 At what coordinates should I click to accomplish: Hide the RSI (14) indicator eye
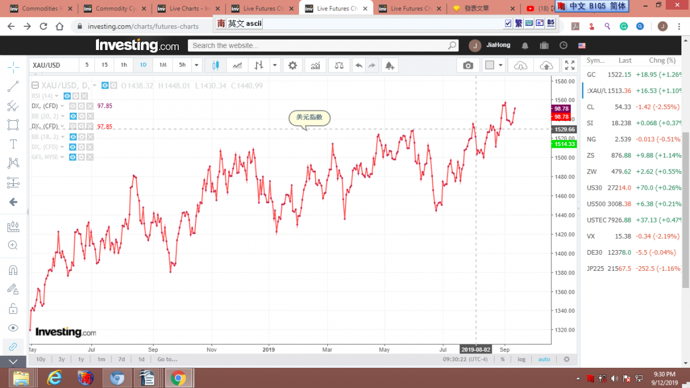(x=67, y=96)
